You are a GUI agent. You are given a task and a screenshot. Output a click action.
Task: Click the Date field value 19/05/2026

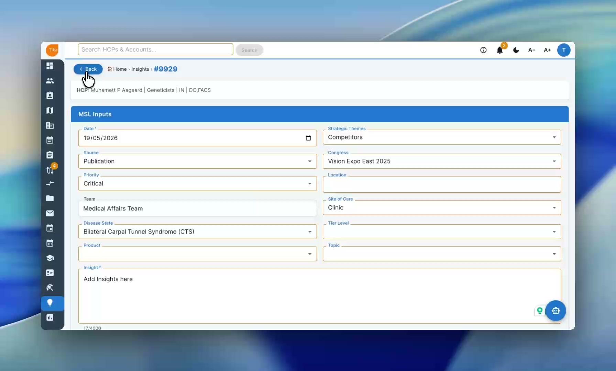100,138
